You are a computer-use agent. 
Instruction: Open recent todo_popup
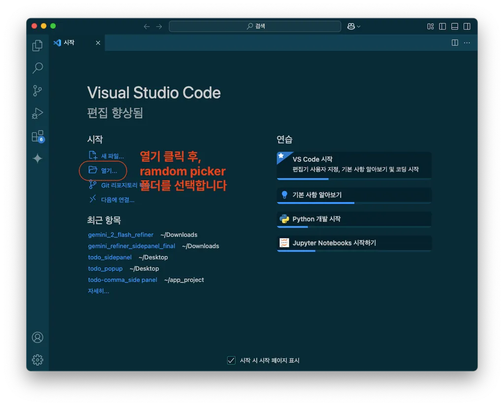105,269
